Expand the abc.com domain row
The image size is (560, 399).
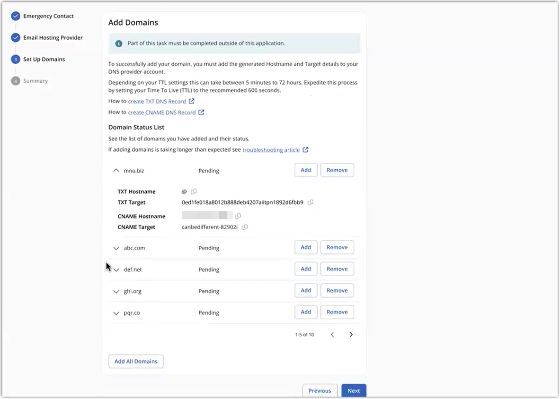pyautogui.click(x=116, y=248)
